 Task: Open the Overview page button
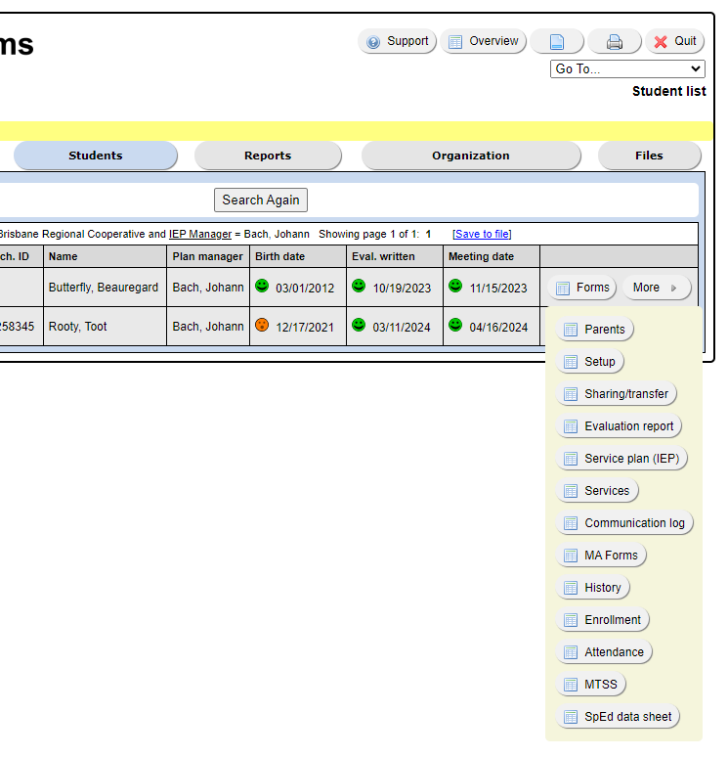[483, 41]
